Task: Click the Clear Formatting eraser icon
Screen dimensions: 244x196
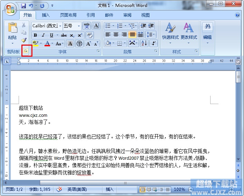Action: tap(89, 35)
